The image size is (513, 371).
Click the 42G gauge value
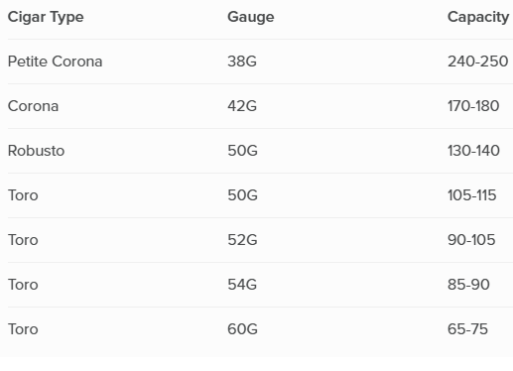(x=242, y=106)
